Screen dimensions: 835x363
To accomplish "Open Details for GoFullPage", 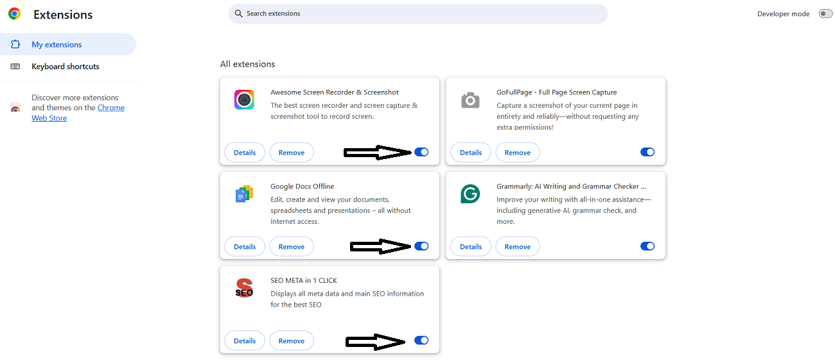I will coord(471,153).
